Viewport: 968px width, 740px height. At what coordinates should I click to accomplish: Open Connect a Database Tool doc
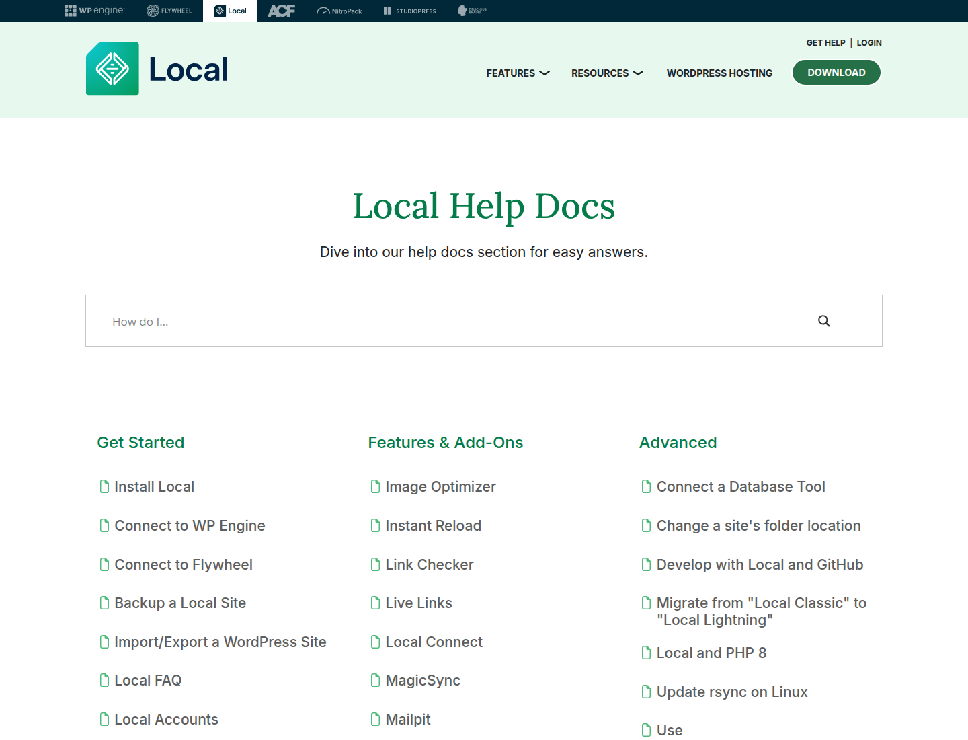[x=741, y=486]
